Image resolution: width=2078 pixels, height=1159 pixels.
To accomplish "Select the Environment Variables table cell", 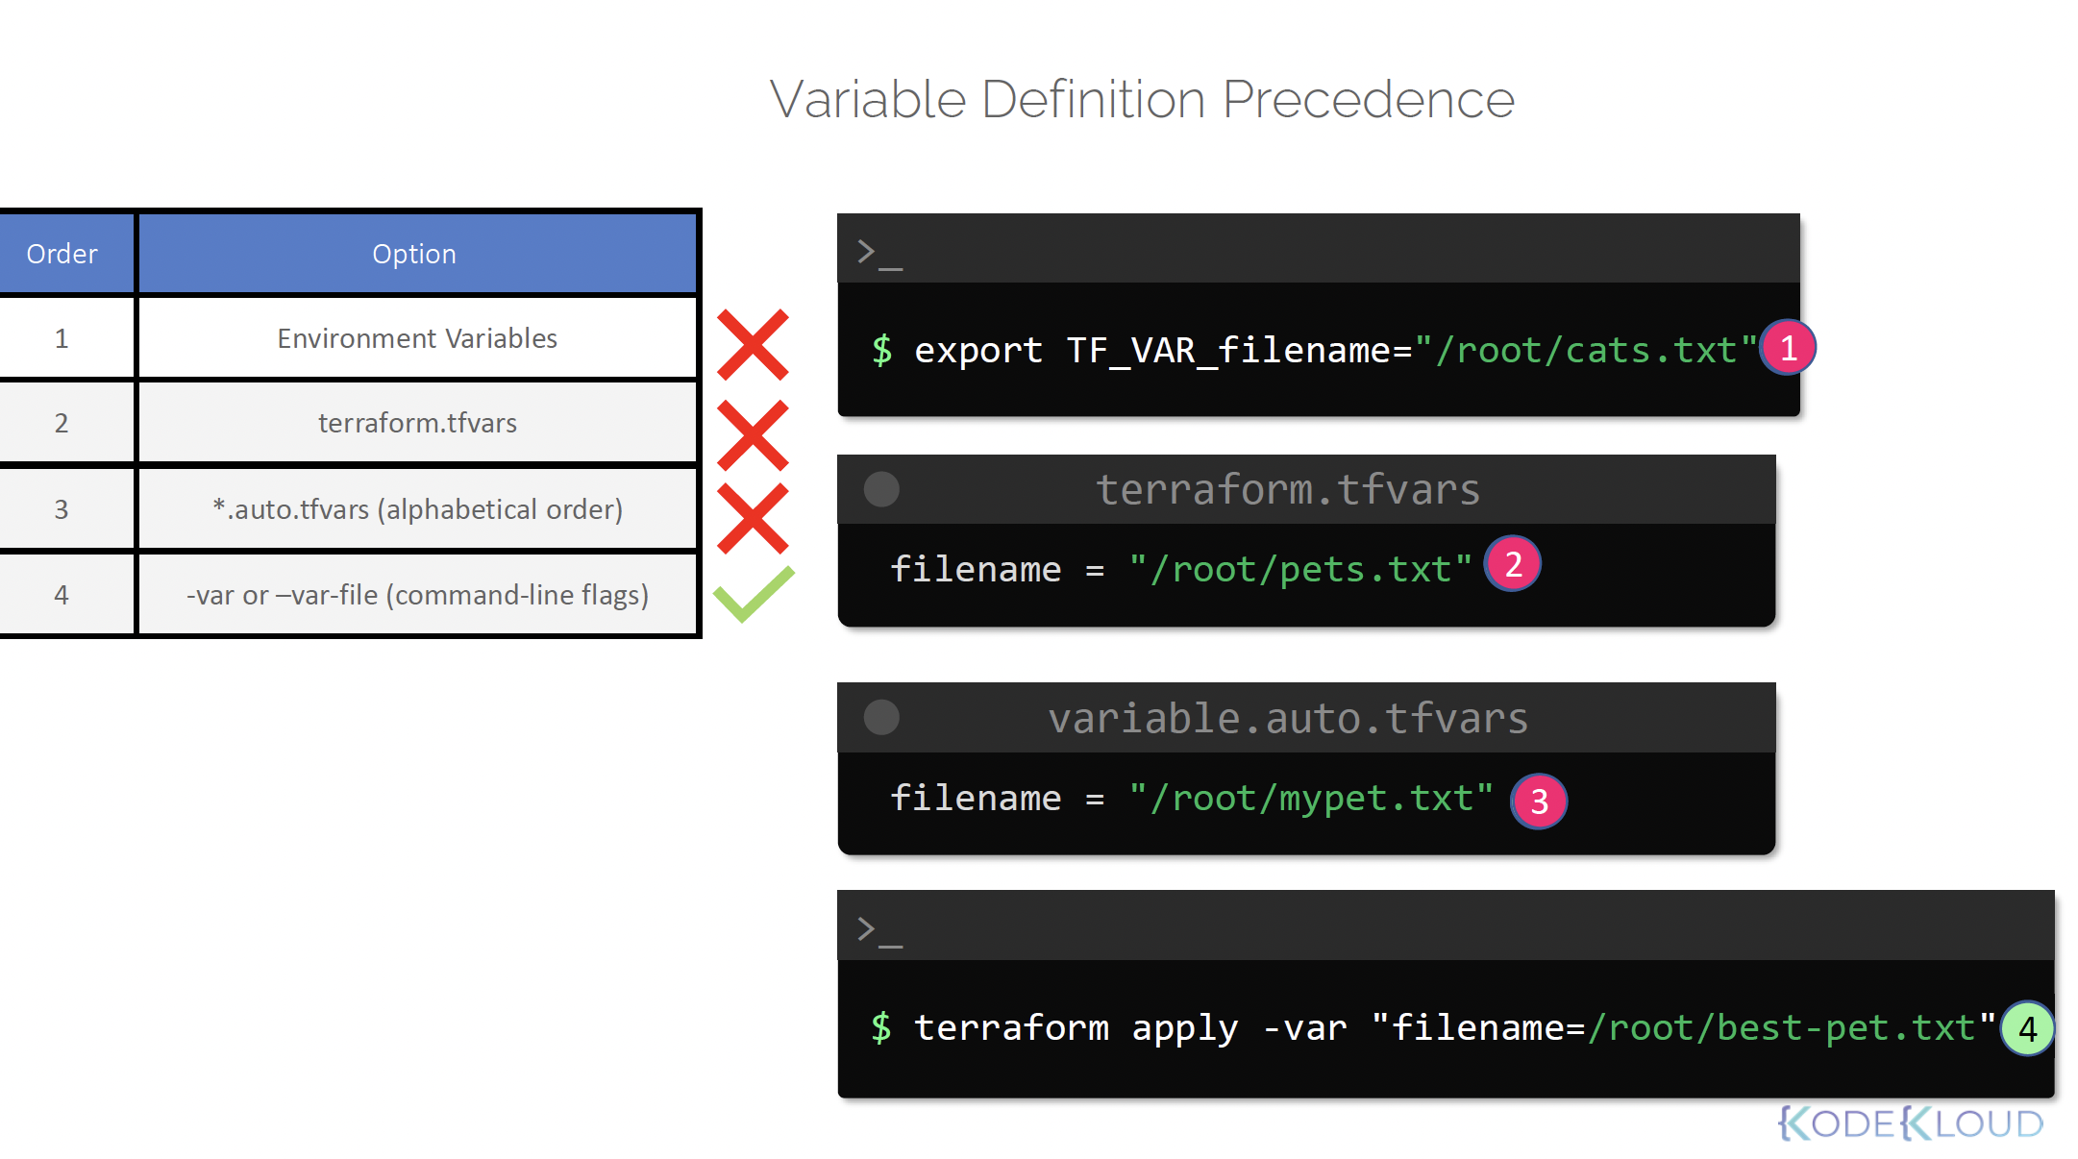I will tap(417, 338).
